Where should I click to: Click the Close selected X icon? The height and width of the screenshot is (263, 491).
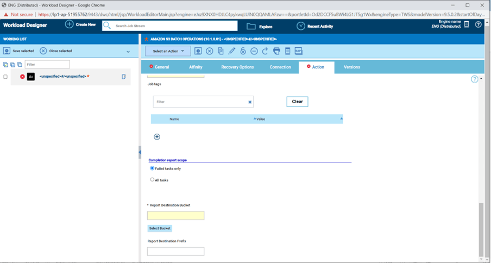[x=43, y=51]
